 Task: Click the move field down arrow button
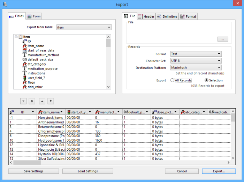[23, 101]
